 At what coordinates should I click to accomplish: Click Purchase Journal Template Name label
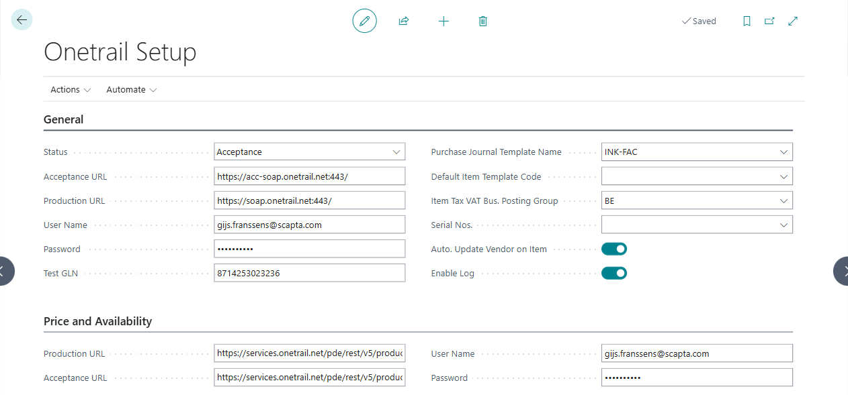pos(496,152)
